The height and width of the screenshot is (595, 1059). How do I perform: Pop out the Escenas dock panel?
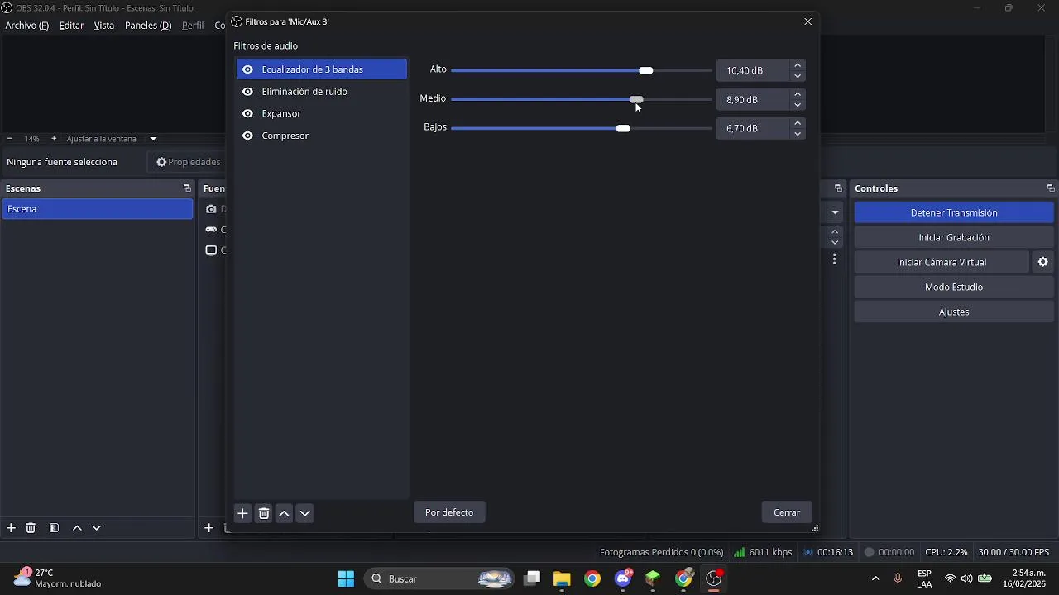(187, 188)
